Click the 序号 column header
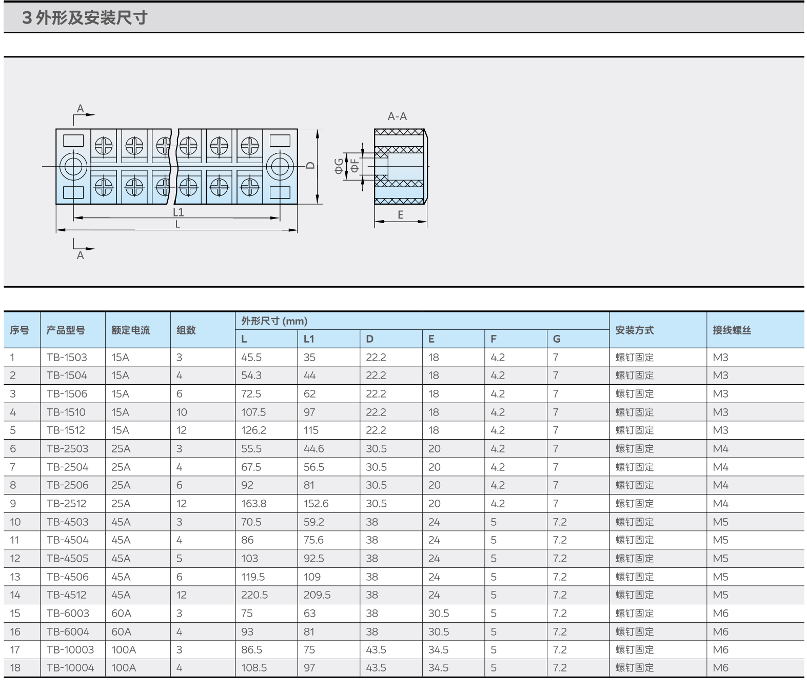Image resolution: width=807 pixels, height=692 pixels. pos(19,330)
